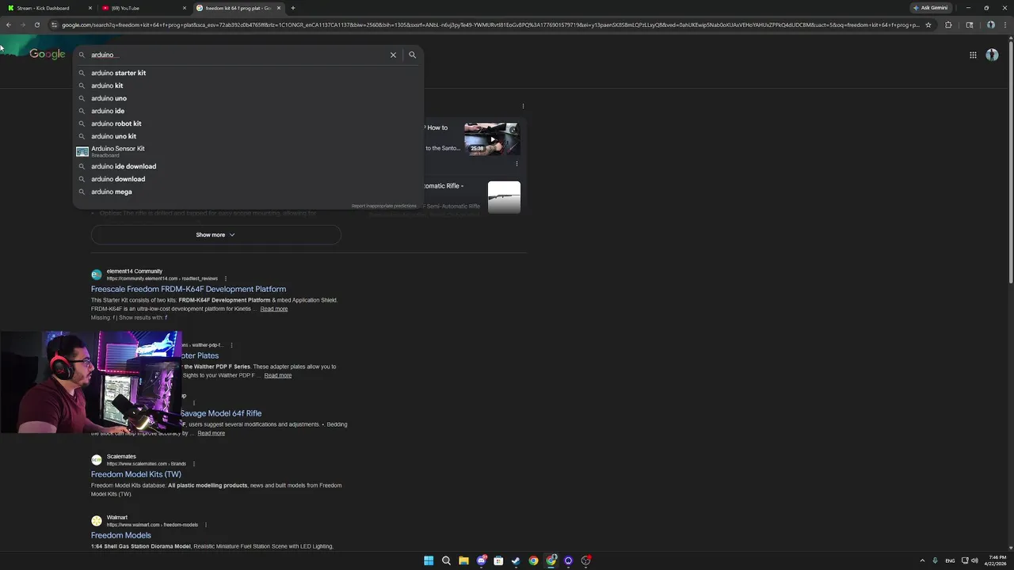Screen dimensions: 1014x570
Task: Open the Windows Start menu
Action: 429,560
